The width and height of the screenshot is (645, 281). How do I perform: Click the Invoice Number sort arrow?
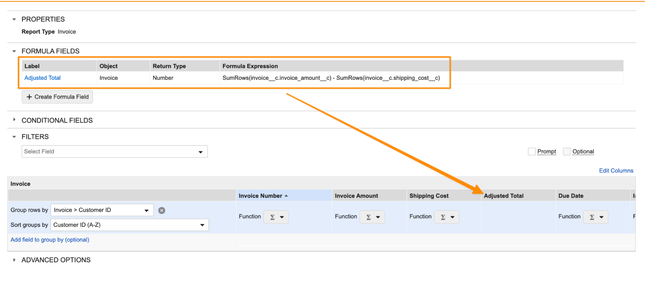tap(286, 196)
